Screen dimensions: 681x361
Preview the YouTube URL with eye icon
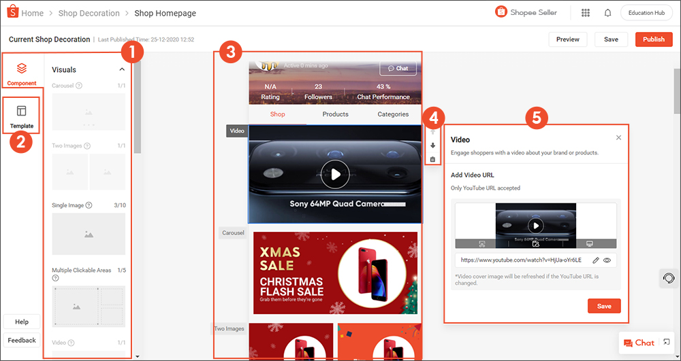[x=607, y=260]
